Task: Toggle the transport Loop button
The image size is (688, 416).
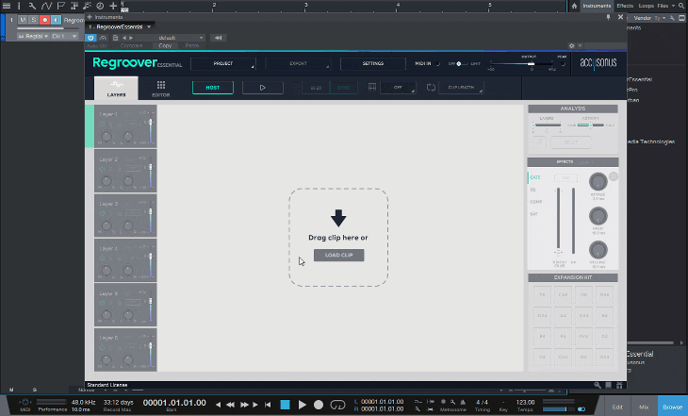Action: pos(337,405)
